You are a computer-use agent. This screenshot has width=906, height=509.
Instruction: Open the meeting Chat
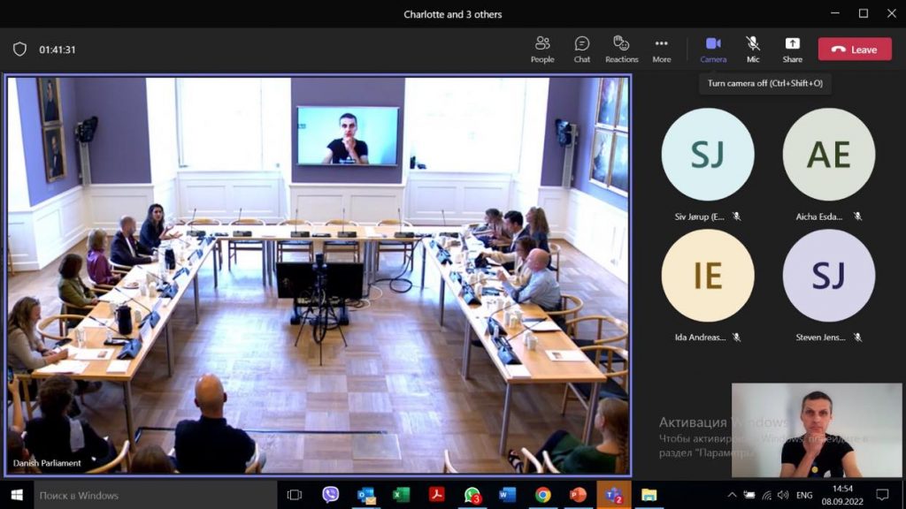coord(581,49)
